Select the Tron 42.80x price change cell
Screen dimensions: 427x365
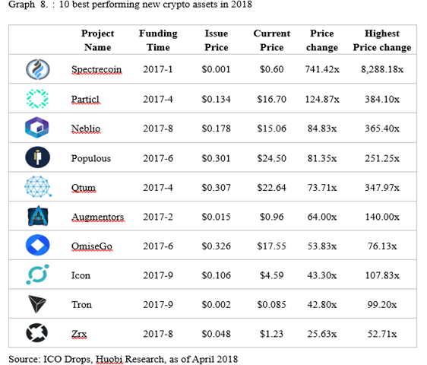click(322, 304)
